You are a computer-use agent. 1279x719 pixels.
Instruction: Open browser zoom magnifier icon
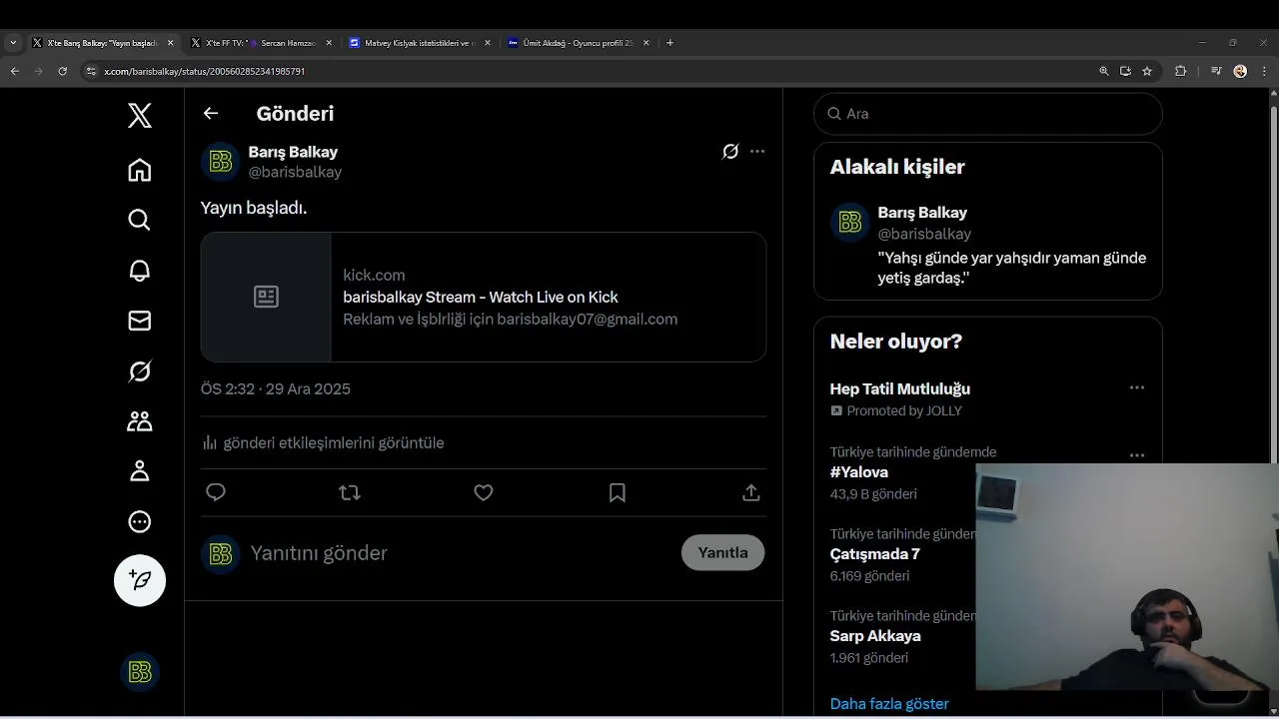pos(1104,71)
